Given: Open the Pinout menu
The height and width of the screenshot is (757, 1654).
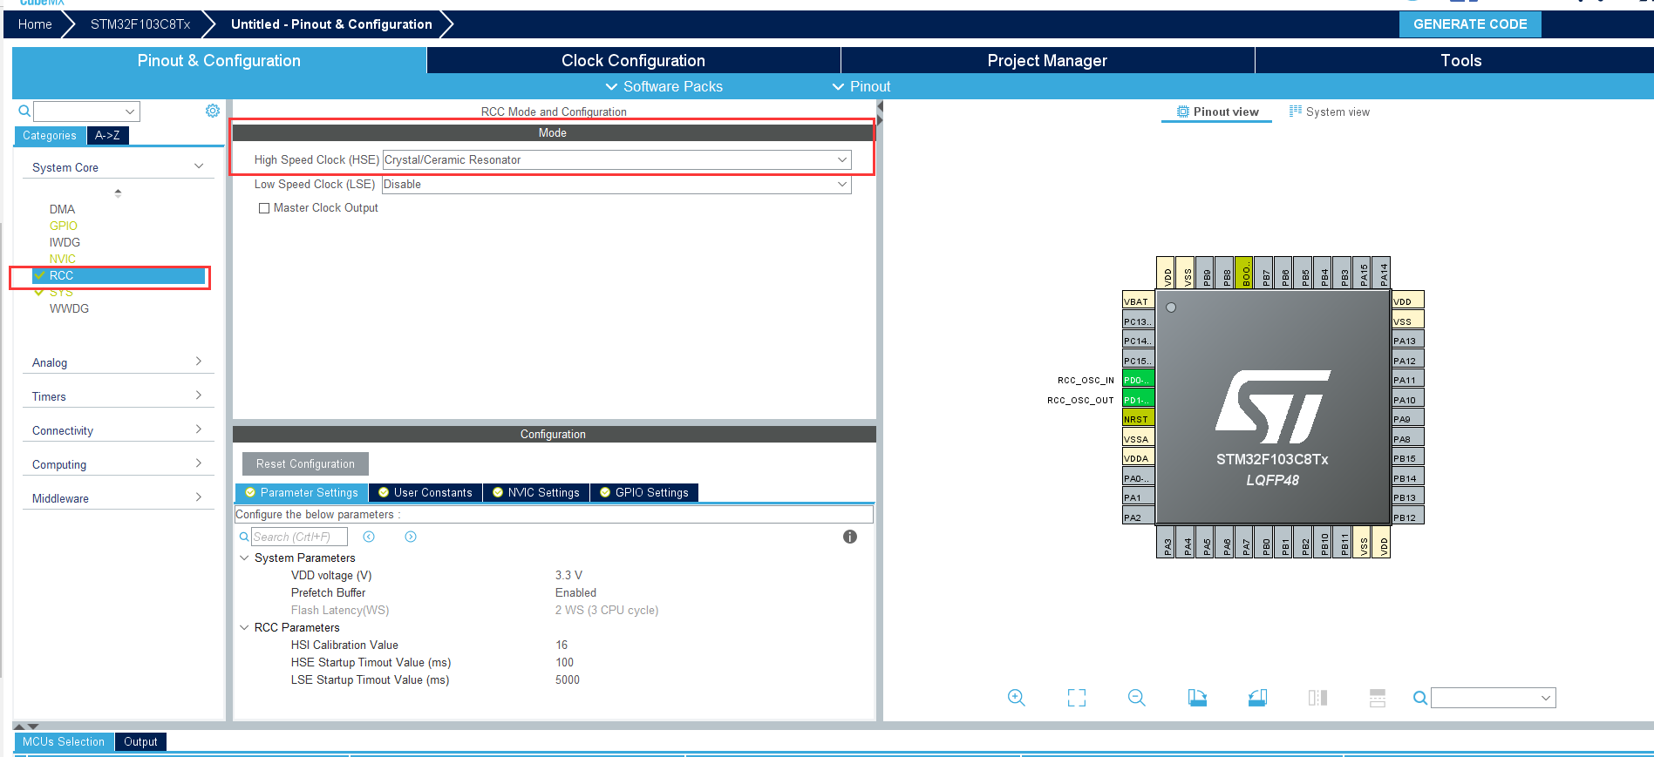Looking at the screenshot, I should coord(861,86).
